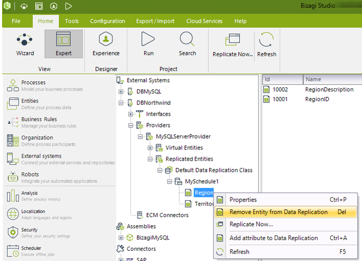
Task: Click the Bizagi logo in the title bar
Action: (x=7, y=6)
